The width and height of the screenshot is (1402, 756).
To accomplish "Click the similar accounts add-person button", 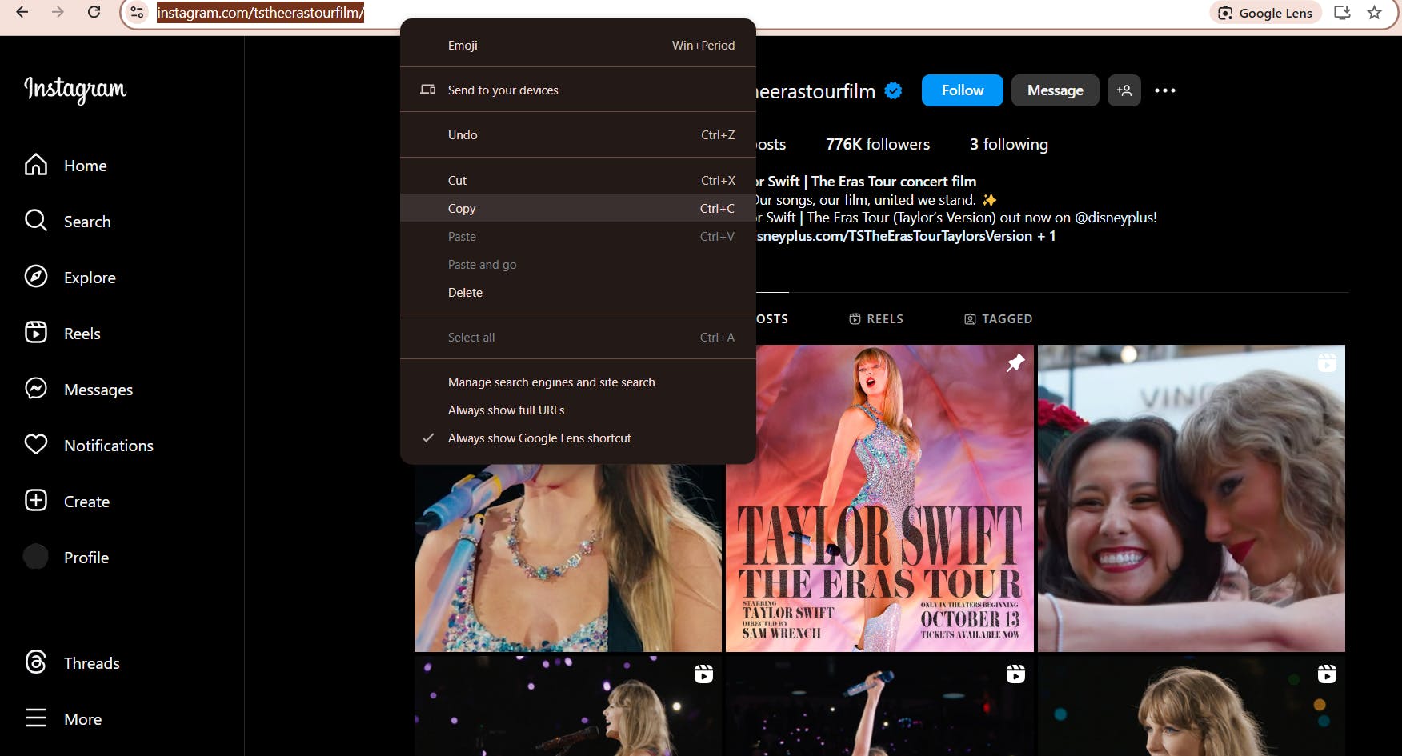I will click(1124, 90).
